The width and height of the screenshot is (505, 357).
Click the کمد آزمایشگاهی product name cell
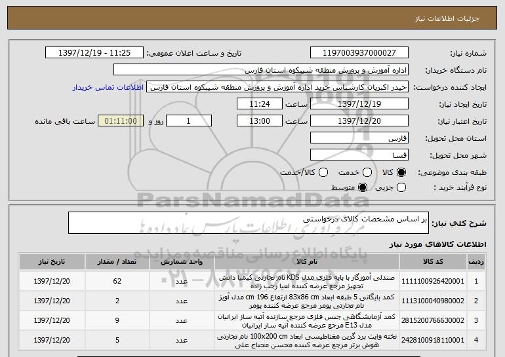(x=307, y=321)
